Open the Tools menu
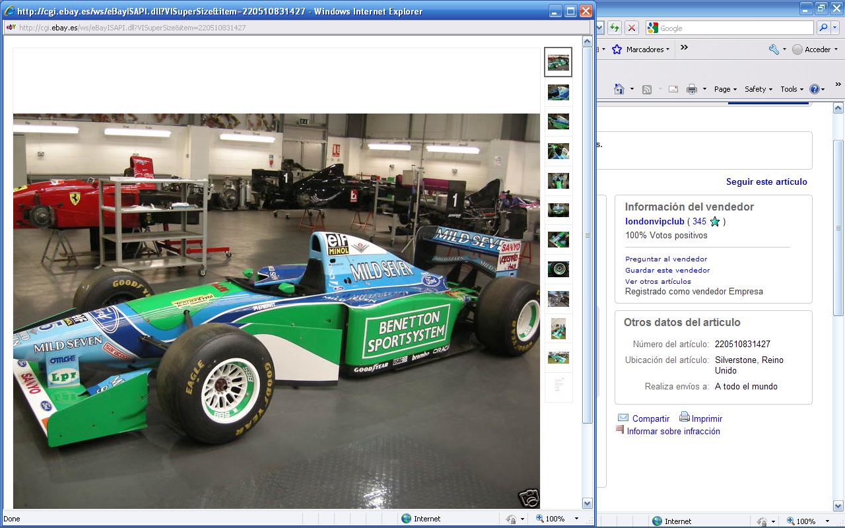This screenshot has height=528, width=845. point(792,89)
